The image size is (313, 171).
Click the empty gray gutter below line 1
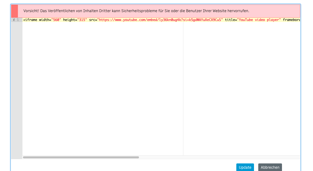(17, 88)
